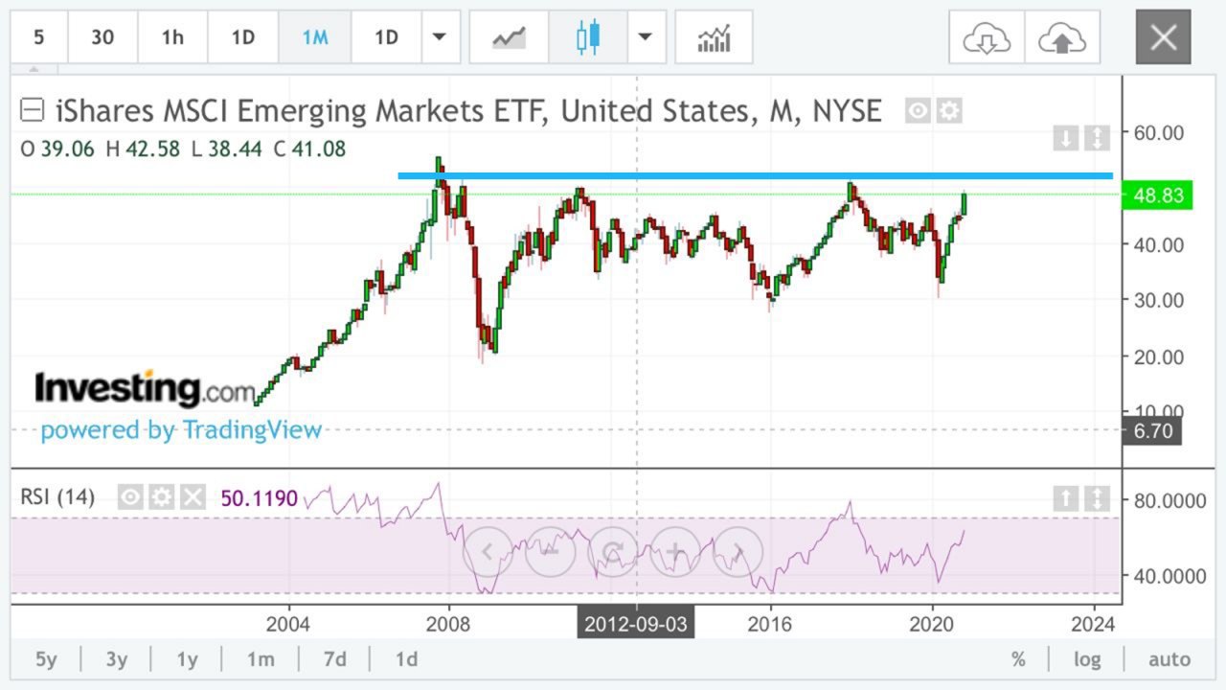Toggle visibility of iShares MSCI series
This screenshot has width=1226, height=690.
[918, 111]
